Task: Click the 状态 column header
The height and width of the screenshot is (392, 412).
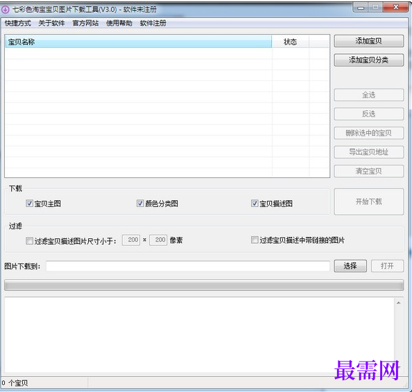Action: [x=291, y=42]
